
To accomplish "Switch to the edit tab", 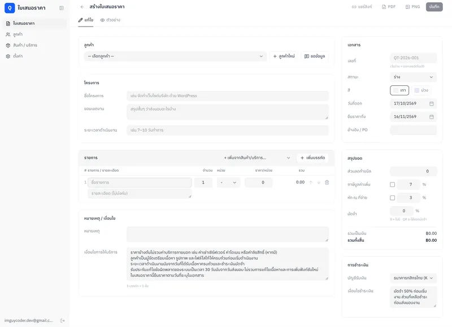I will click(x=86, y=20).
